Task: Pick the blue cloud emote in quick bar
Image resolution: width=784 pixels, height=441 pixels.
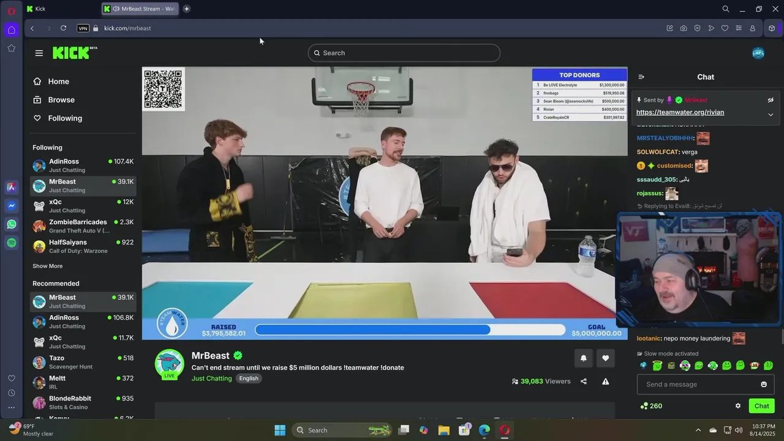Action: coord(644,366)
